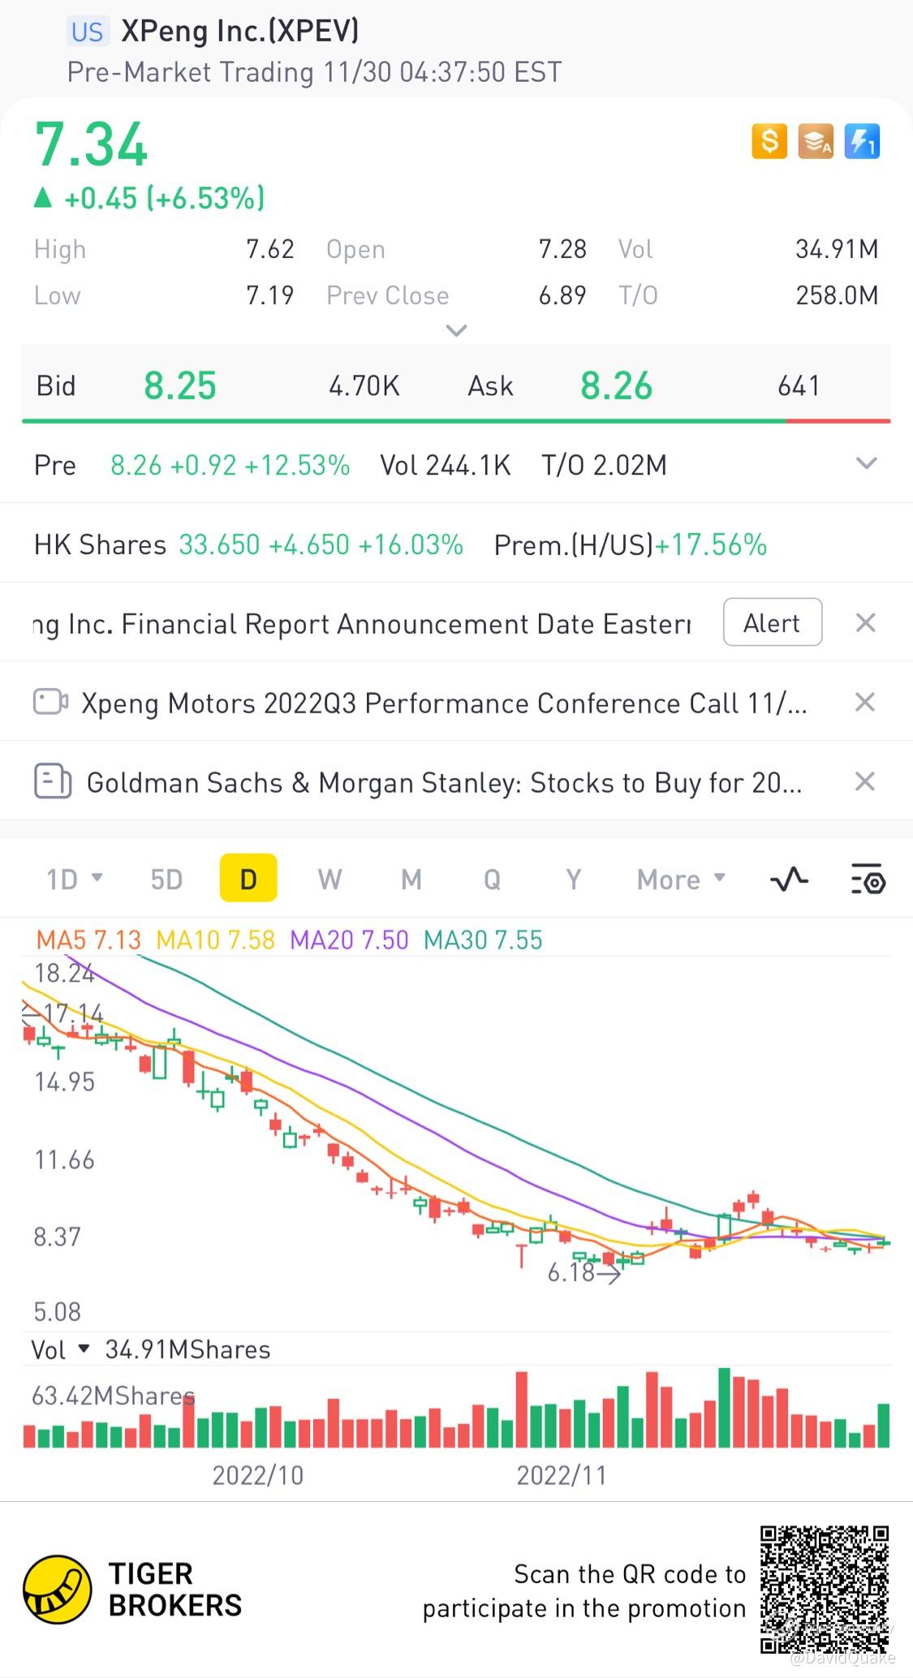Expand the quote details chevron
This screenshot has height=1678, width=913.
click(x=457, y=330)
